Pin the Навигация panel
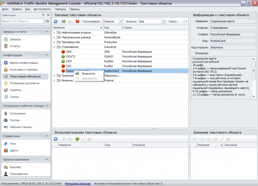This screenshot has width=258, height=186. pyautogui.click(x=43, y=15)
